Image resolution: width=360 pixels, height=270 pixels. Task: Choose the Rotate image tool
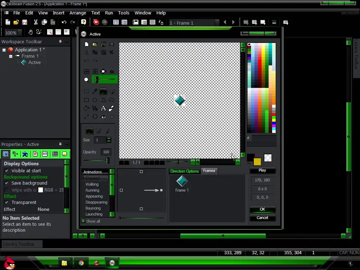coord(95,117)
